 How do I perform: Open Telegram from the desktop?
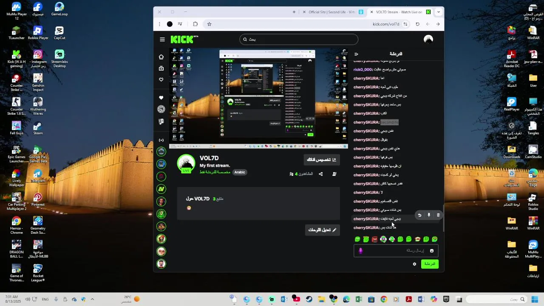click(x=38, y=176)
